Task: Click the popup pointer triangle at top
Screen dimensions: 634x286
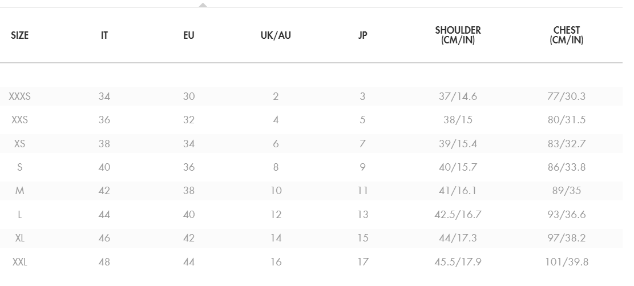Action: tap(203, 5)
